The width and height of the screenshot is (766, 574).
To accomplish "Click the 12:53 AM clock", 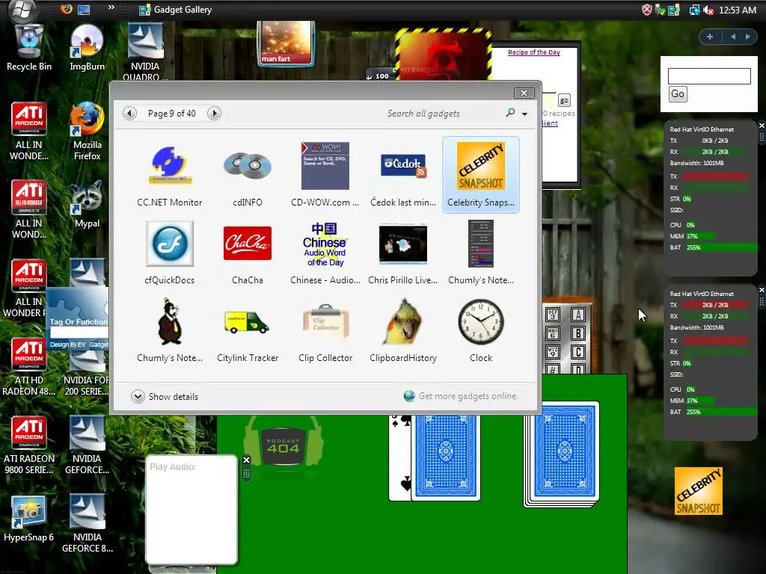I will (737, 10).
